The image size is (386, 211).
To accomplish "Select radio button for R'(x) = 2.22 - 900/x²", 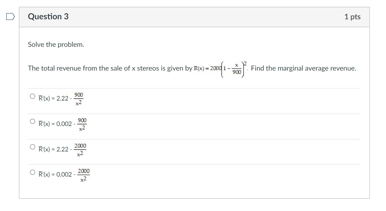I will [x=32, y=96].
